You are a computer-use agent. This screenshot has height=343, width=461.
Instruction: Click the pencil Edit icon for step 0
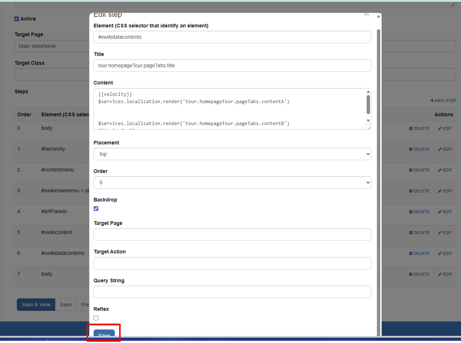pos(440,128)
